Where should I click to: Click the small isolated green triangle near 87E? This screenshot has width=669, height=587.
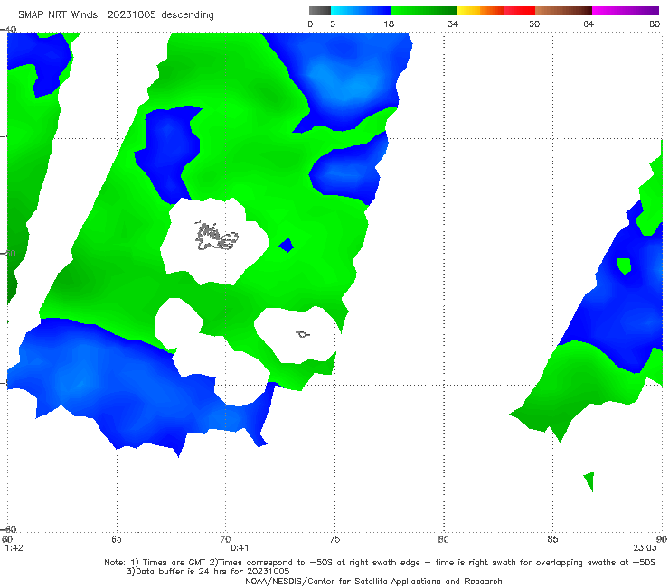pyautogui.click(x=589, y=481)
